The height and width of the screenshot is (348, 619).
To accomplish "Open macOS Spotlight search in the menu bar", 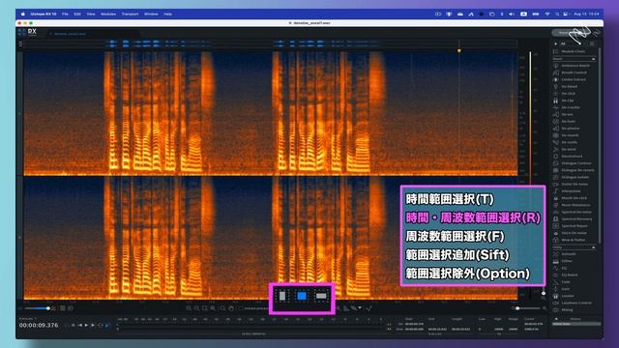I will (557, 14).
